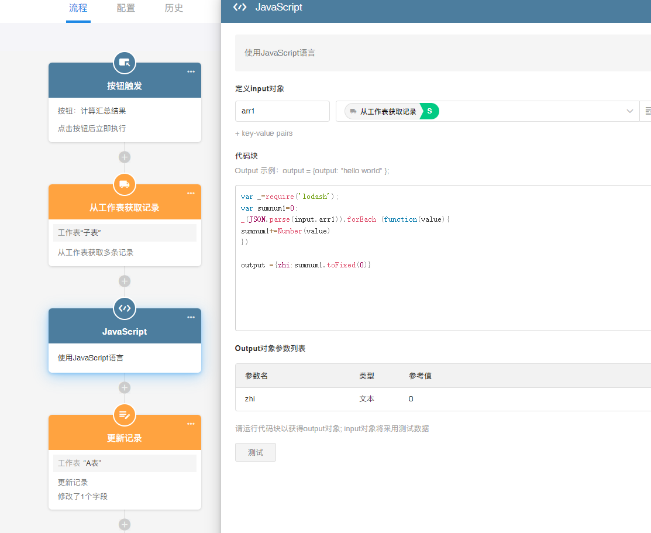The width and height of the screenshot is (651, 533).
Task: Click the 参数名 column header
Action: point(256,376)
